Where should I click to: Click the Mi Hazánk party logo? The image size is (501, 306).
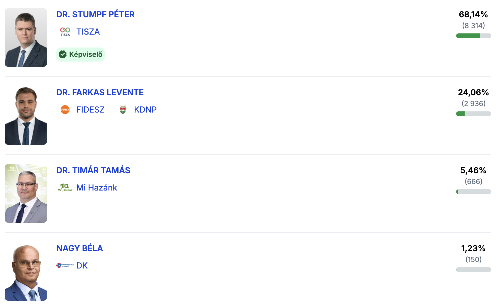(65, 188)
